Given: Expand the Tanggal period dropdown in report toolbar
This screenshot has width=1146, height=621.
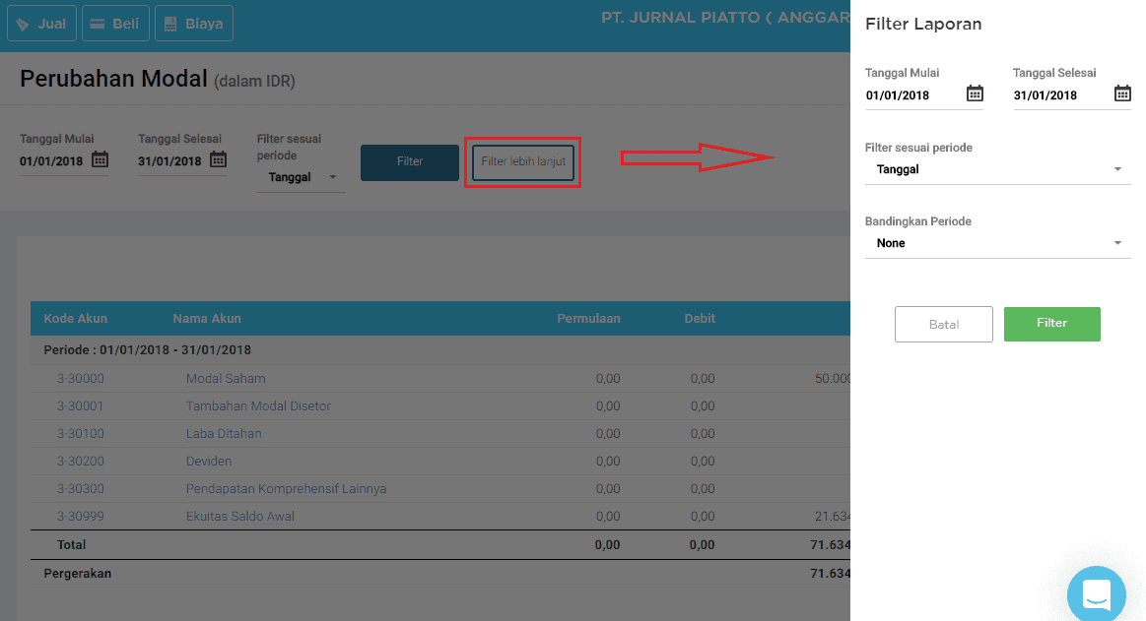Looking at the screenshot, I should pyautogui.click(x=302, y=177).
